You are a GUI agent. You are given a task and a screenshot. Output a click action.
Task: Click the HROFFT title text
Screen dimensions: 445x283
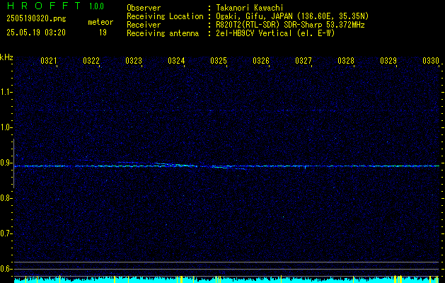(x=44, y=6)
